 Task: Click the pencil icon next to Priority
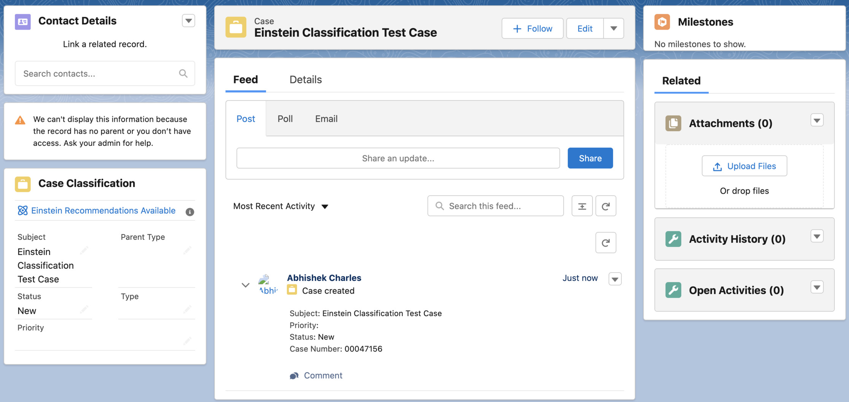[x=187, y=341]
